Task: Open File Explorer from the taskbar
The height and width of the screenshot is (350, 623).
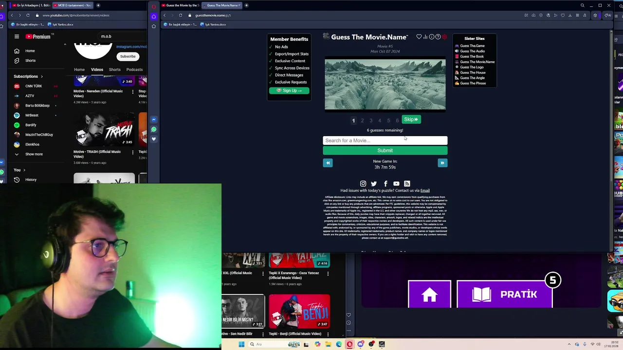Action: (328, 344)
